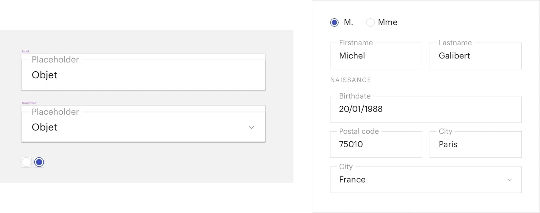The image size is (540, 213).
Task: Click the Lastname field containing Galibert
Action: click(475, 56)
